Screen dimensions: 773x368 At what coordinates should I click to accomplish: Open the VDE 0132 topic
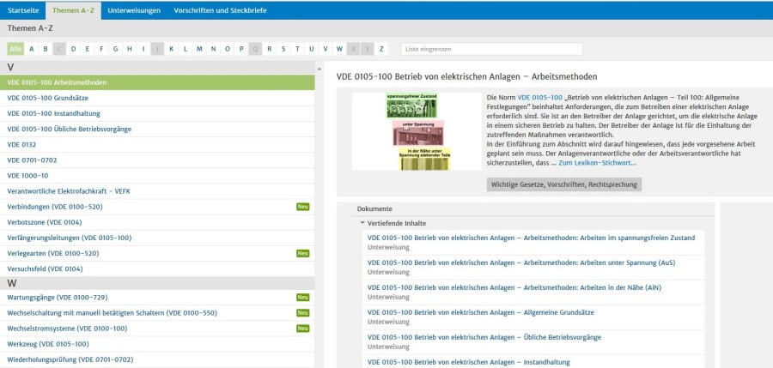pyautogui.click(x=157, y=145)
